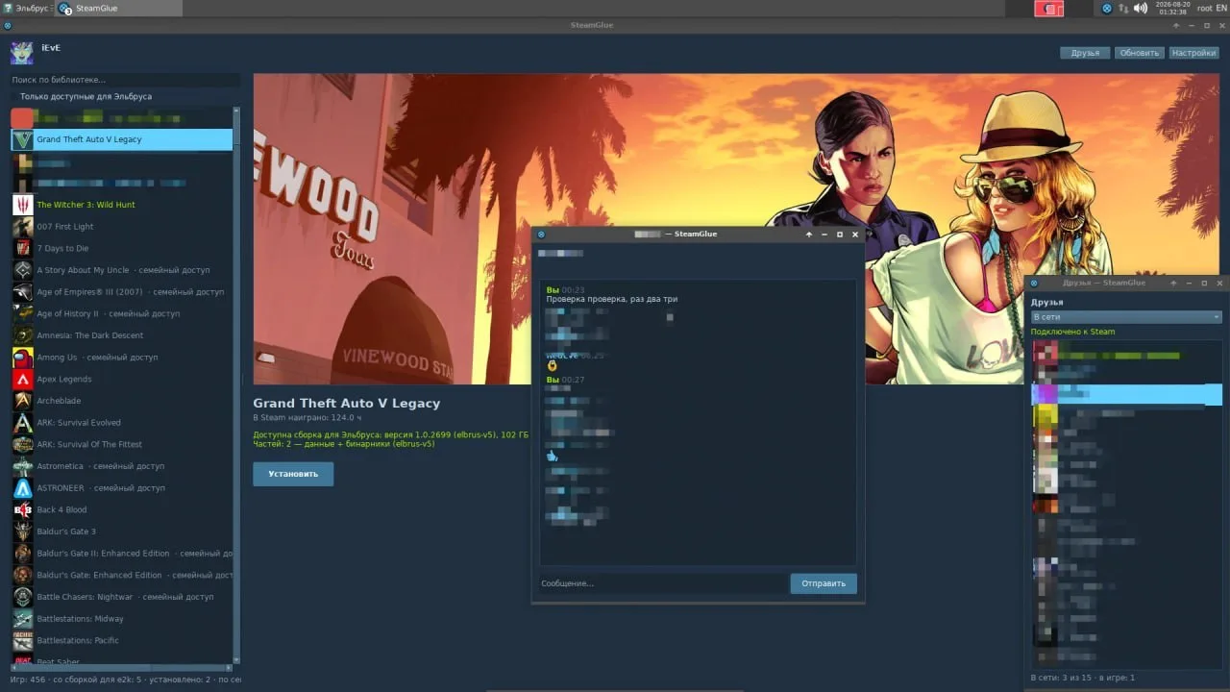This screenshot has width=1230, height=692.
Task: Click the clock showing 01:32:38
Action: tap(1172, 9)
